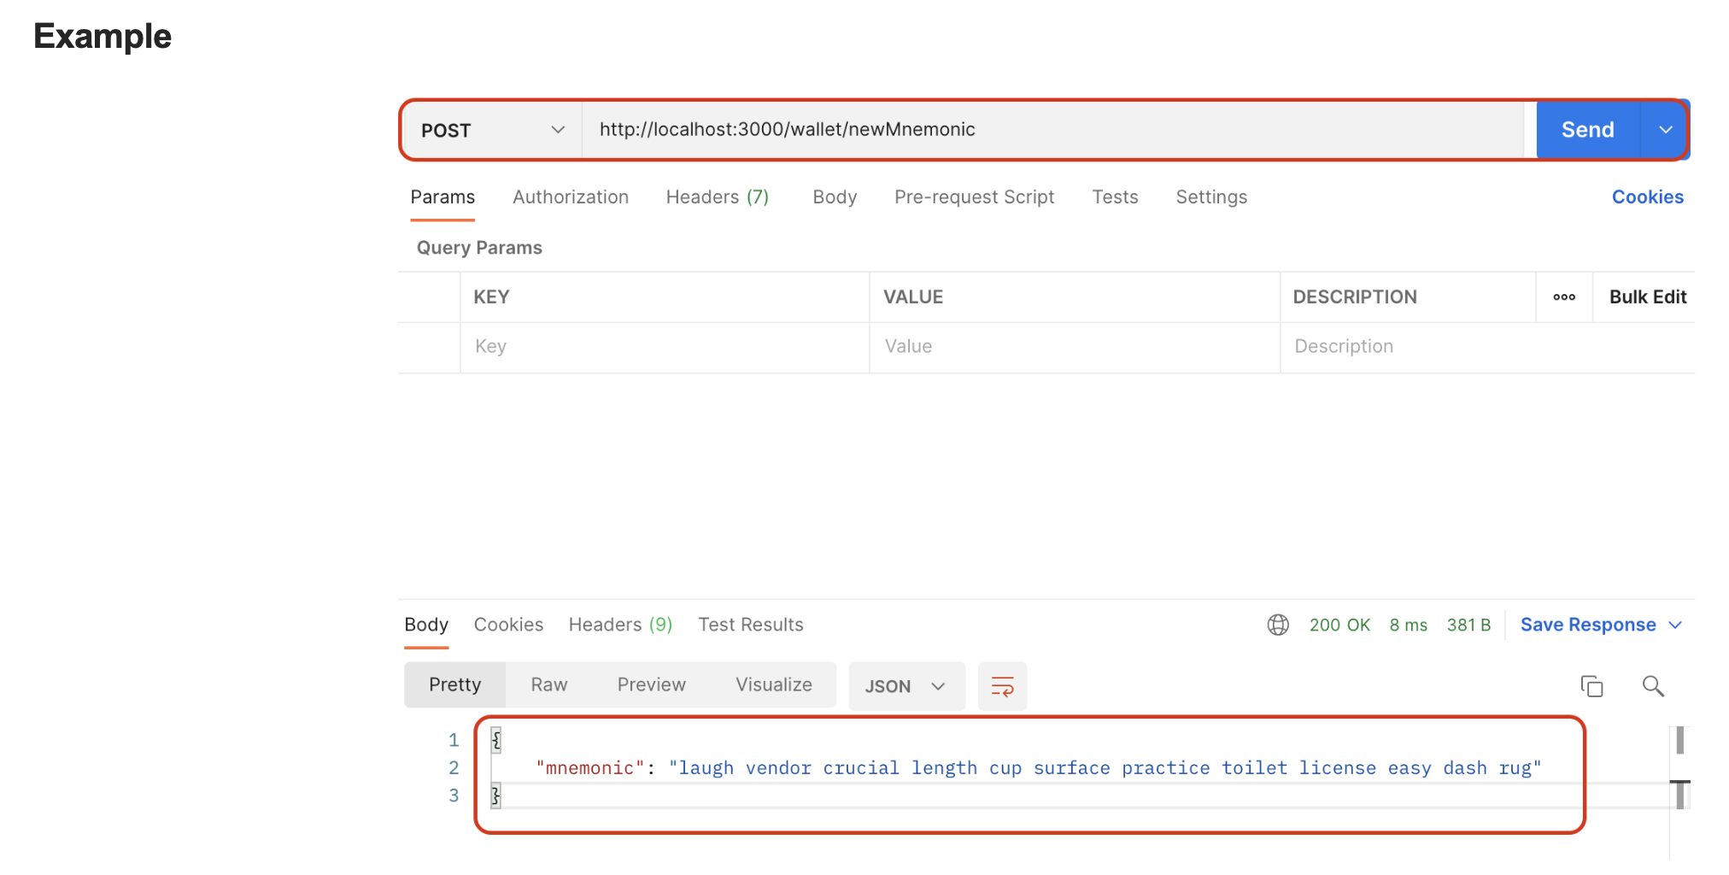Image resolution: width=1729 pixels, height=875 pixels.
Task: Click the network globe icon
Action: click(x=1278, y=625)
